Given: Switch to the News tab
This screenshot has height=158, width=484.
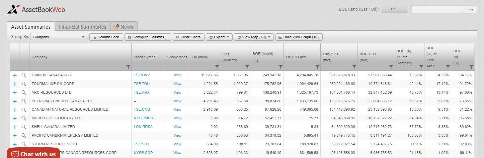Looking at the screenshot, I should tap(124, 27).
